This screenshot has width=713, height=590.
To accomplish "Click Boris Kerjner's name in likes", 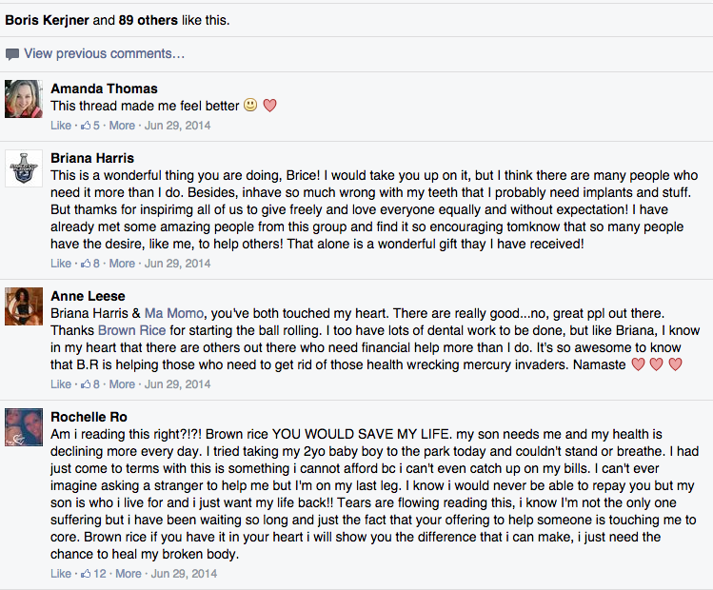I will pos(46,19).
